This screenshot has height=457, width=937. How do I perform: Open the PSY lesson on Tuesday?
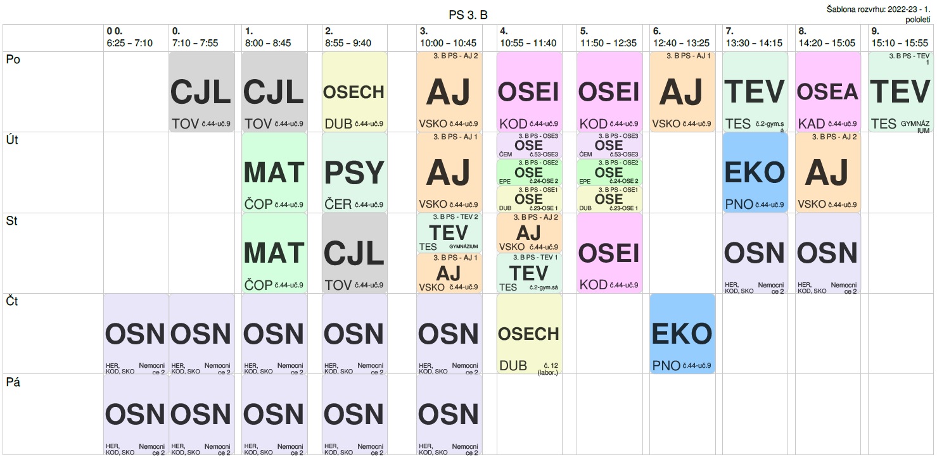click(354, 172)
